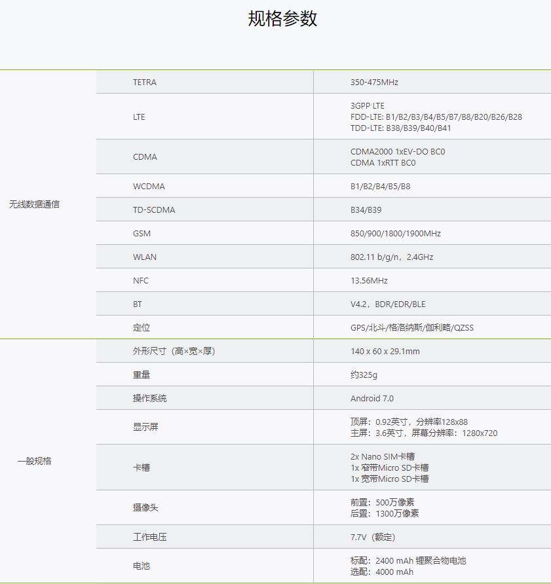This screenshot has width=551, height=584.
Task: Click the 140 x 60 x 29.1mm dimensions
Action: pyautogui.click(x=385, y=352)
